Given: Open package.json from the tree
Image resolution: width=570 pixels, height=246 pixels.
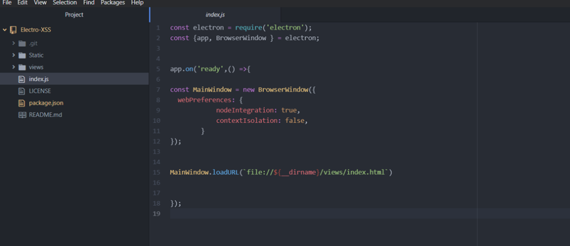Looking at the screenshot, I should coord(45,103).
